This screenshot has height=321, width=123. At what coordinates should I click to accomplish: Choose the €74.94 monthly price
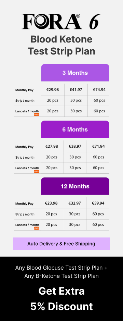[x=99, y=90]
